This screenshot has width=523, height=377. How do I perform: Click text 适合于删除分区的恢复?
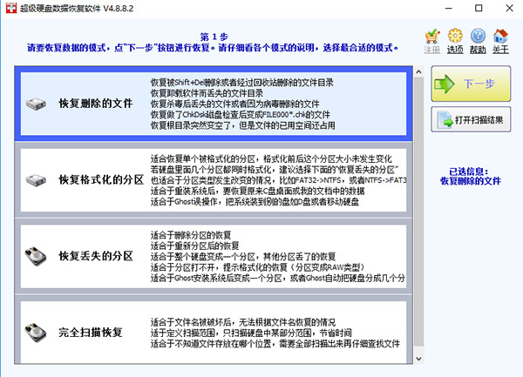coord(191,235)
